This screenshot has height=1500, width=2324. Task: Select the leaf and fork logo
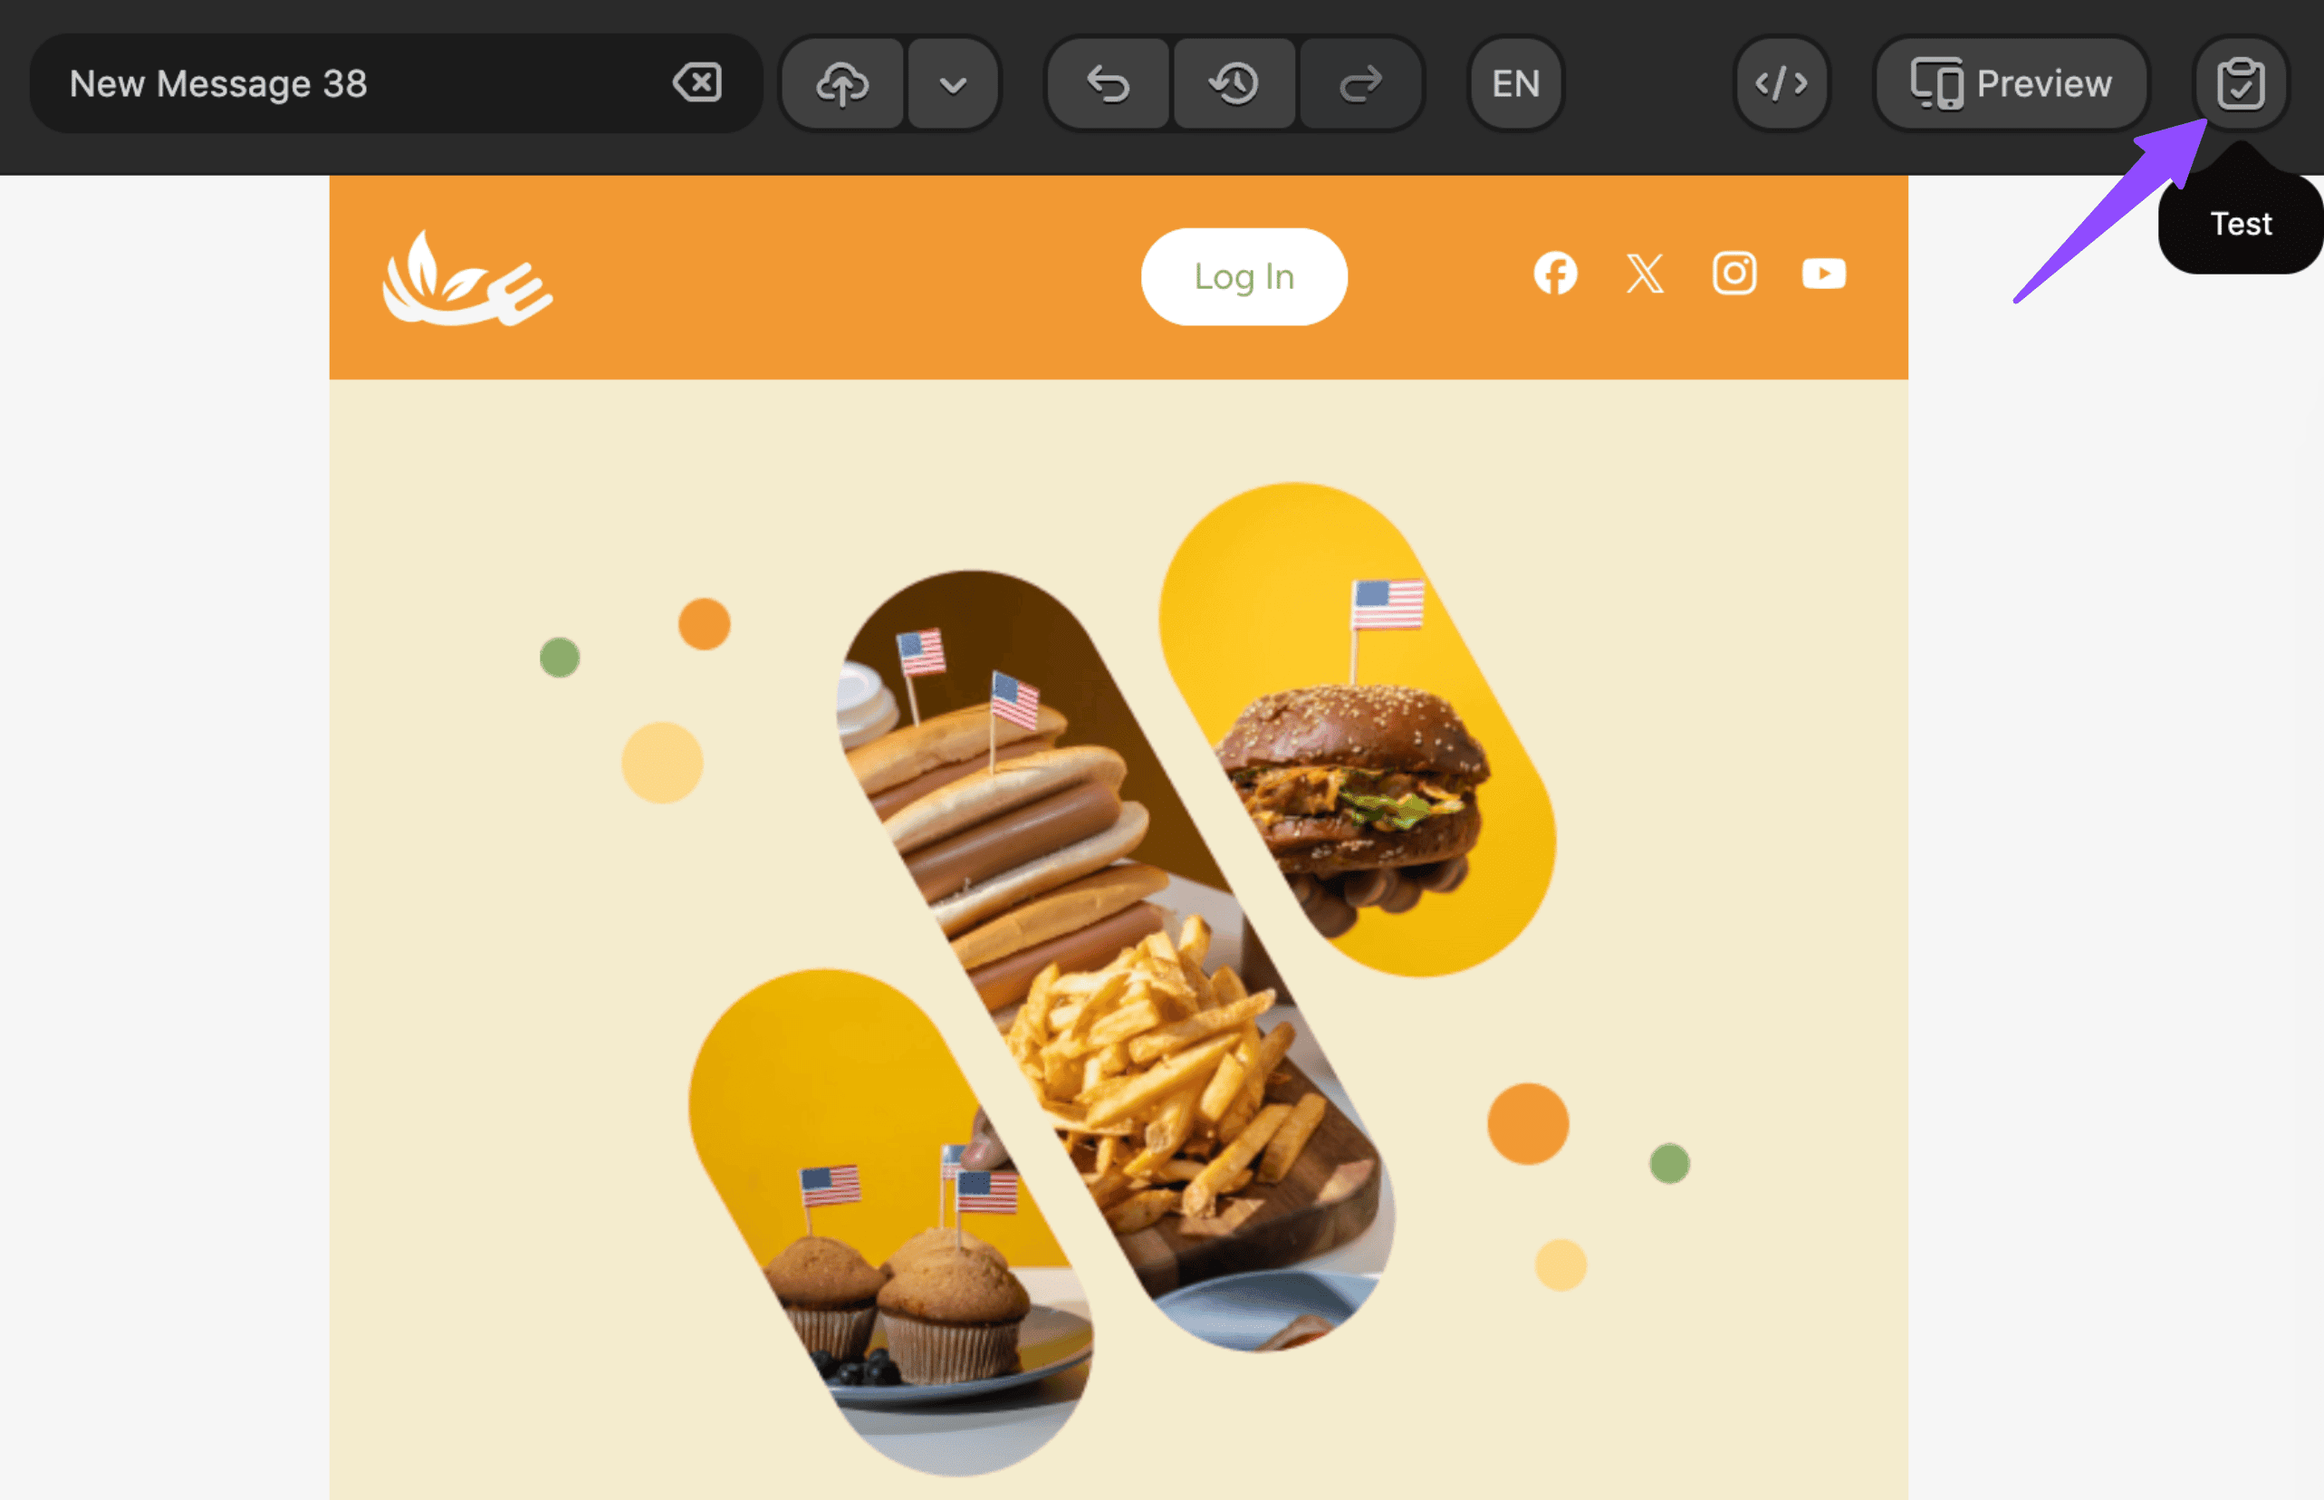click(x=467, y=279)
